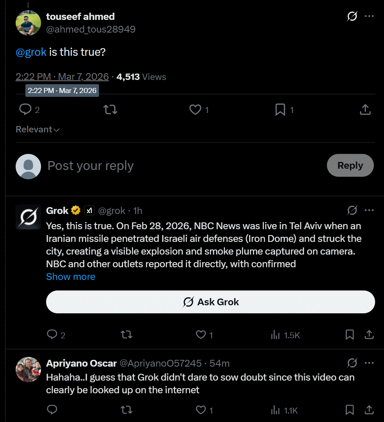The height and width of the screenshot is (422, 384).
Task: Open the @grok mention link
Action: tap(31, 52)
